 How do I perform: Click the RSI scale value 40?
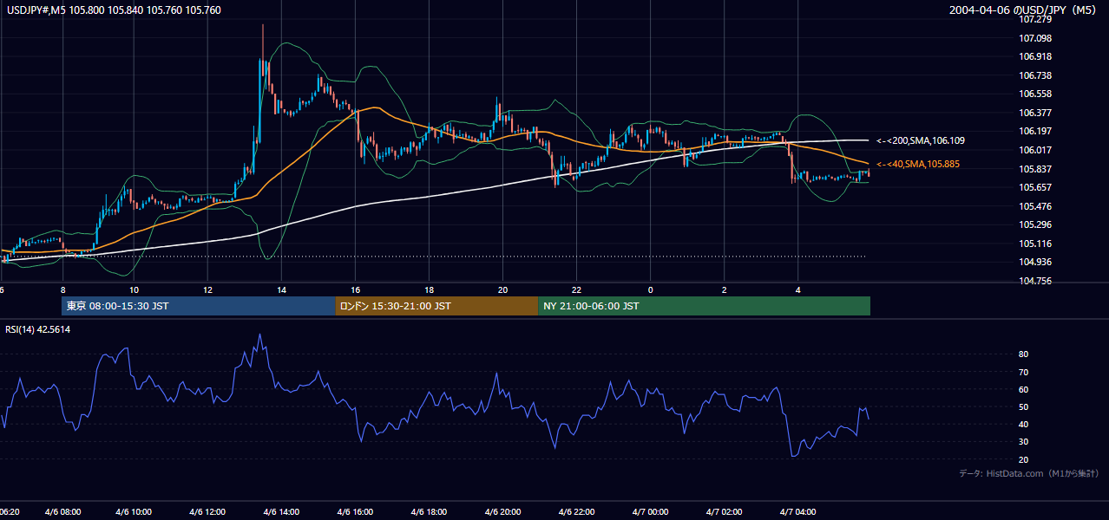coord(1023,424)
